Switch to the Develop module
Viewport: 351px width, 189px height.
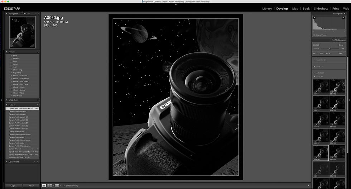[x=282, y=9]
